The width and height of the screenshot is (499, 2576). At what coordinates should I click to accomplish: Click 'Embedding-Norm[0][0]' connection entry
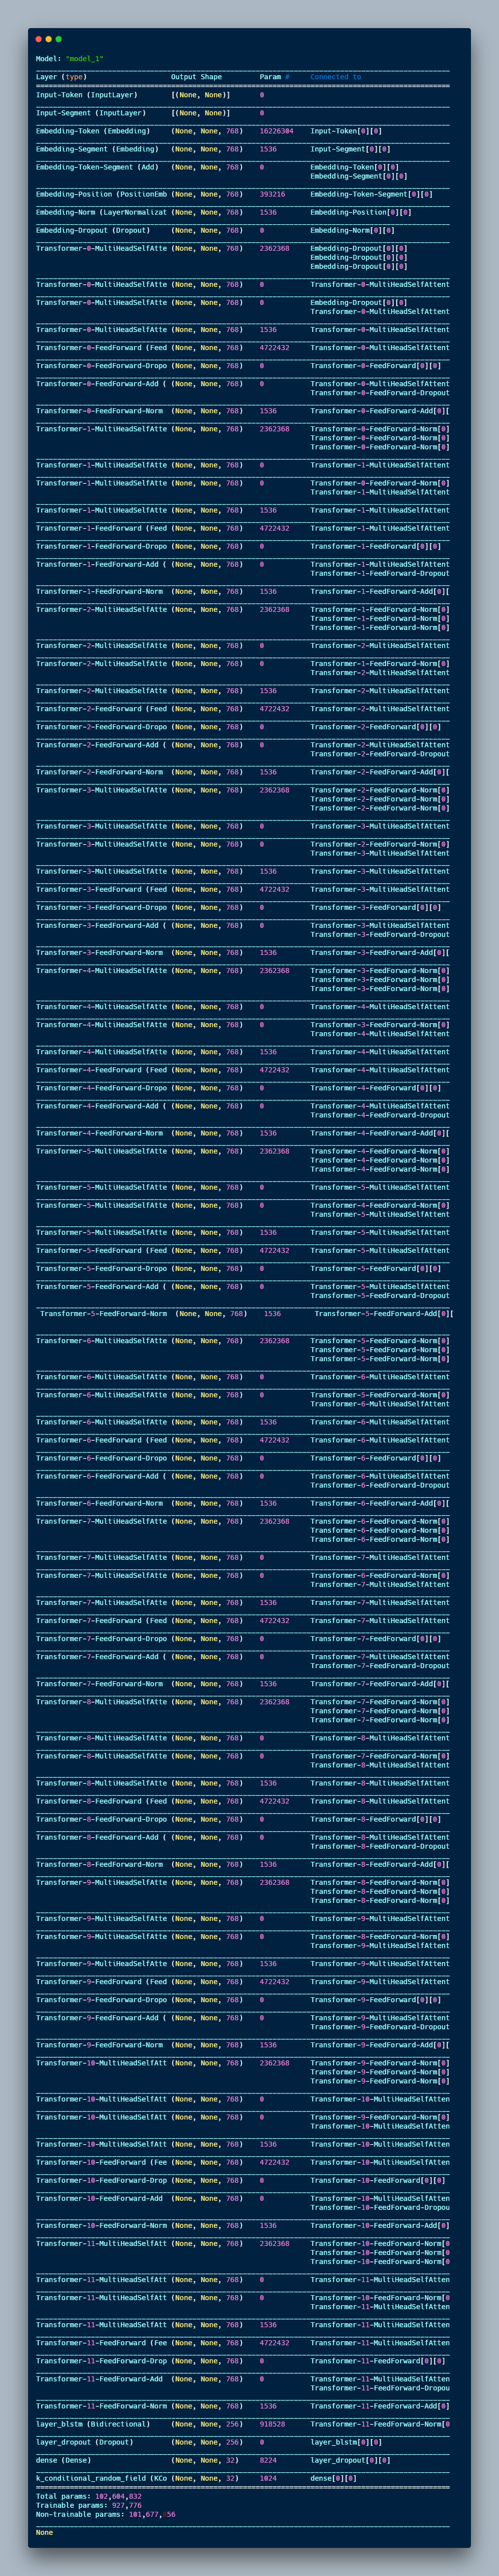pyautogui.click(x=352, y=230)
